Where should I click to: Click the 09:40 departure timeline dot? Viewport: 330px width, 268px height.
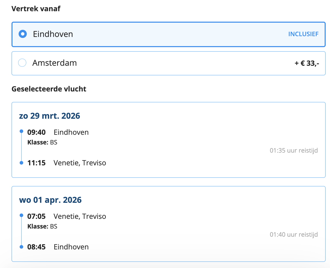click(21, 131)
